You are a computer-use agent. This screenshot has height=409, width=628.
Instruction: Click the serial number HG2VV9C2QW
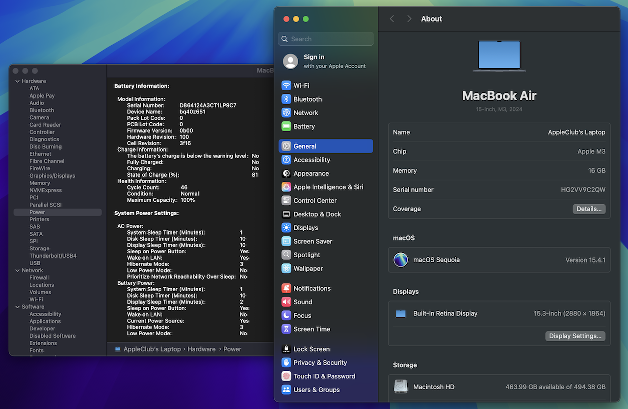[x=583, y=190]
